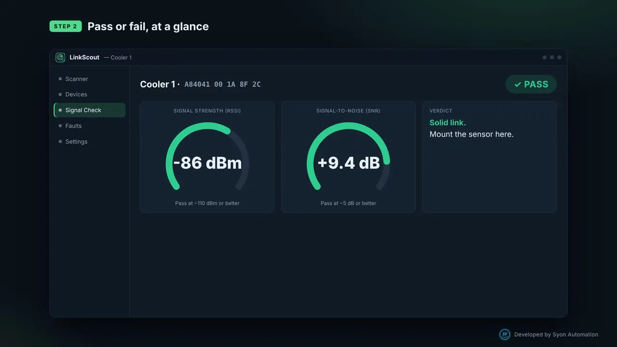617x347 pixels.
Task: Click the "— Cooler 1" title bar subtitle
Action: click(x=118, y=58)
